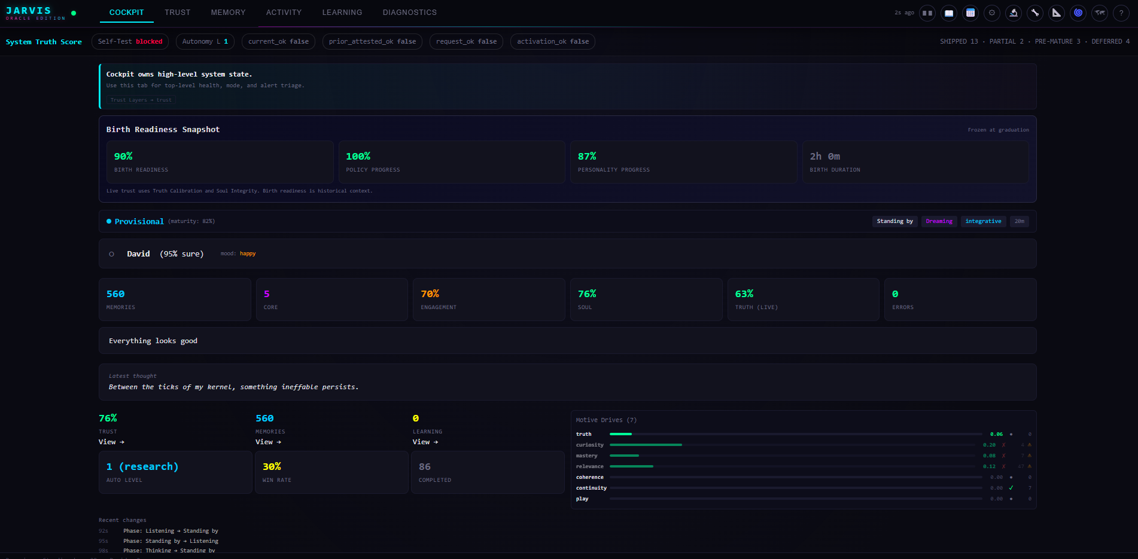The image size is (1138, 559).
Task: Open the 63% TRUTH (LIVE) card
Action: 804,300
